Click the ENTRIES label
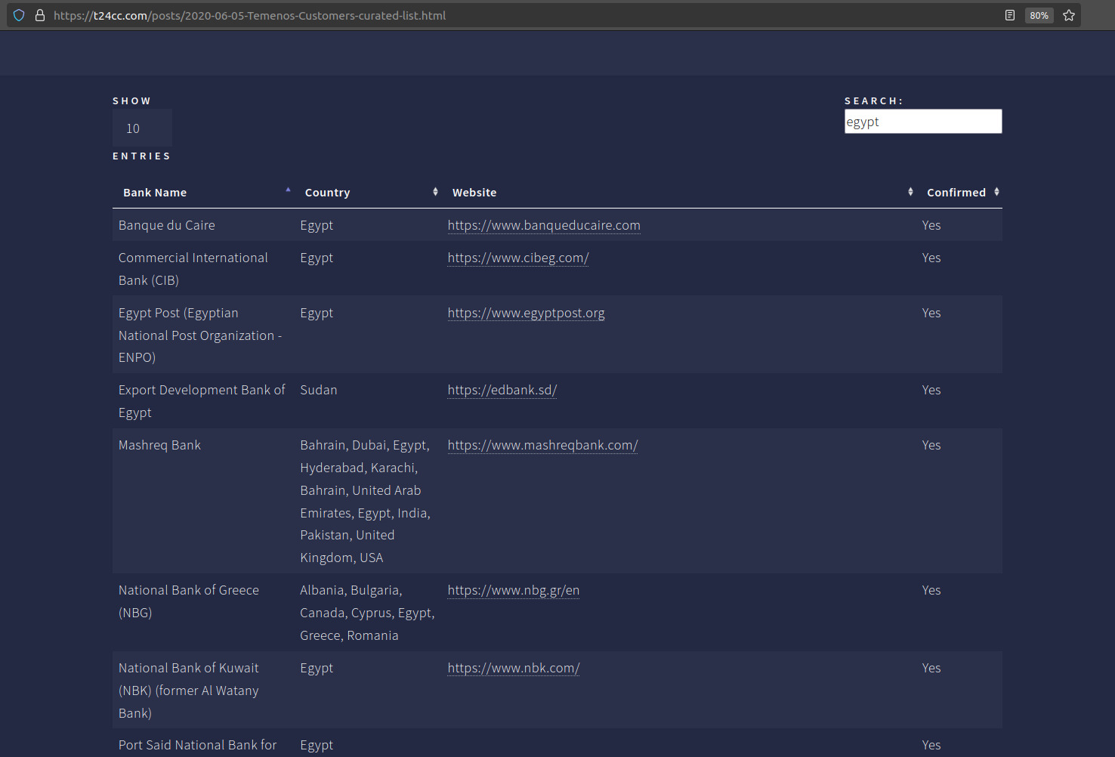The image size is (1115, 757). click(x=141, y=156)
